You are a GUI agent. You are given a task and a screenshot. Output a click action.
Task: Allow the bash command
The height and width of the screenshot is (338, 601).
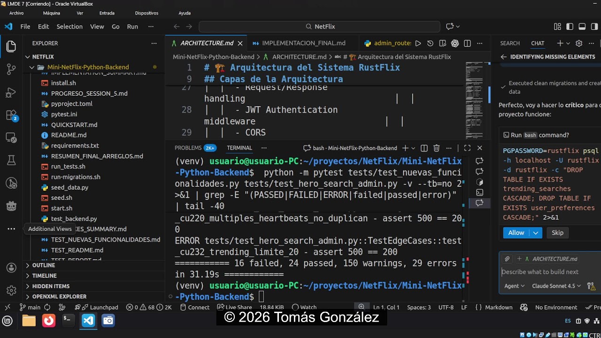click(516, 233)
